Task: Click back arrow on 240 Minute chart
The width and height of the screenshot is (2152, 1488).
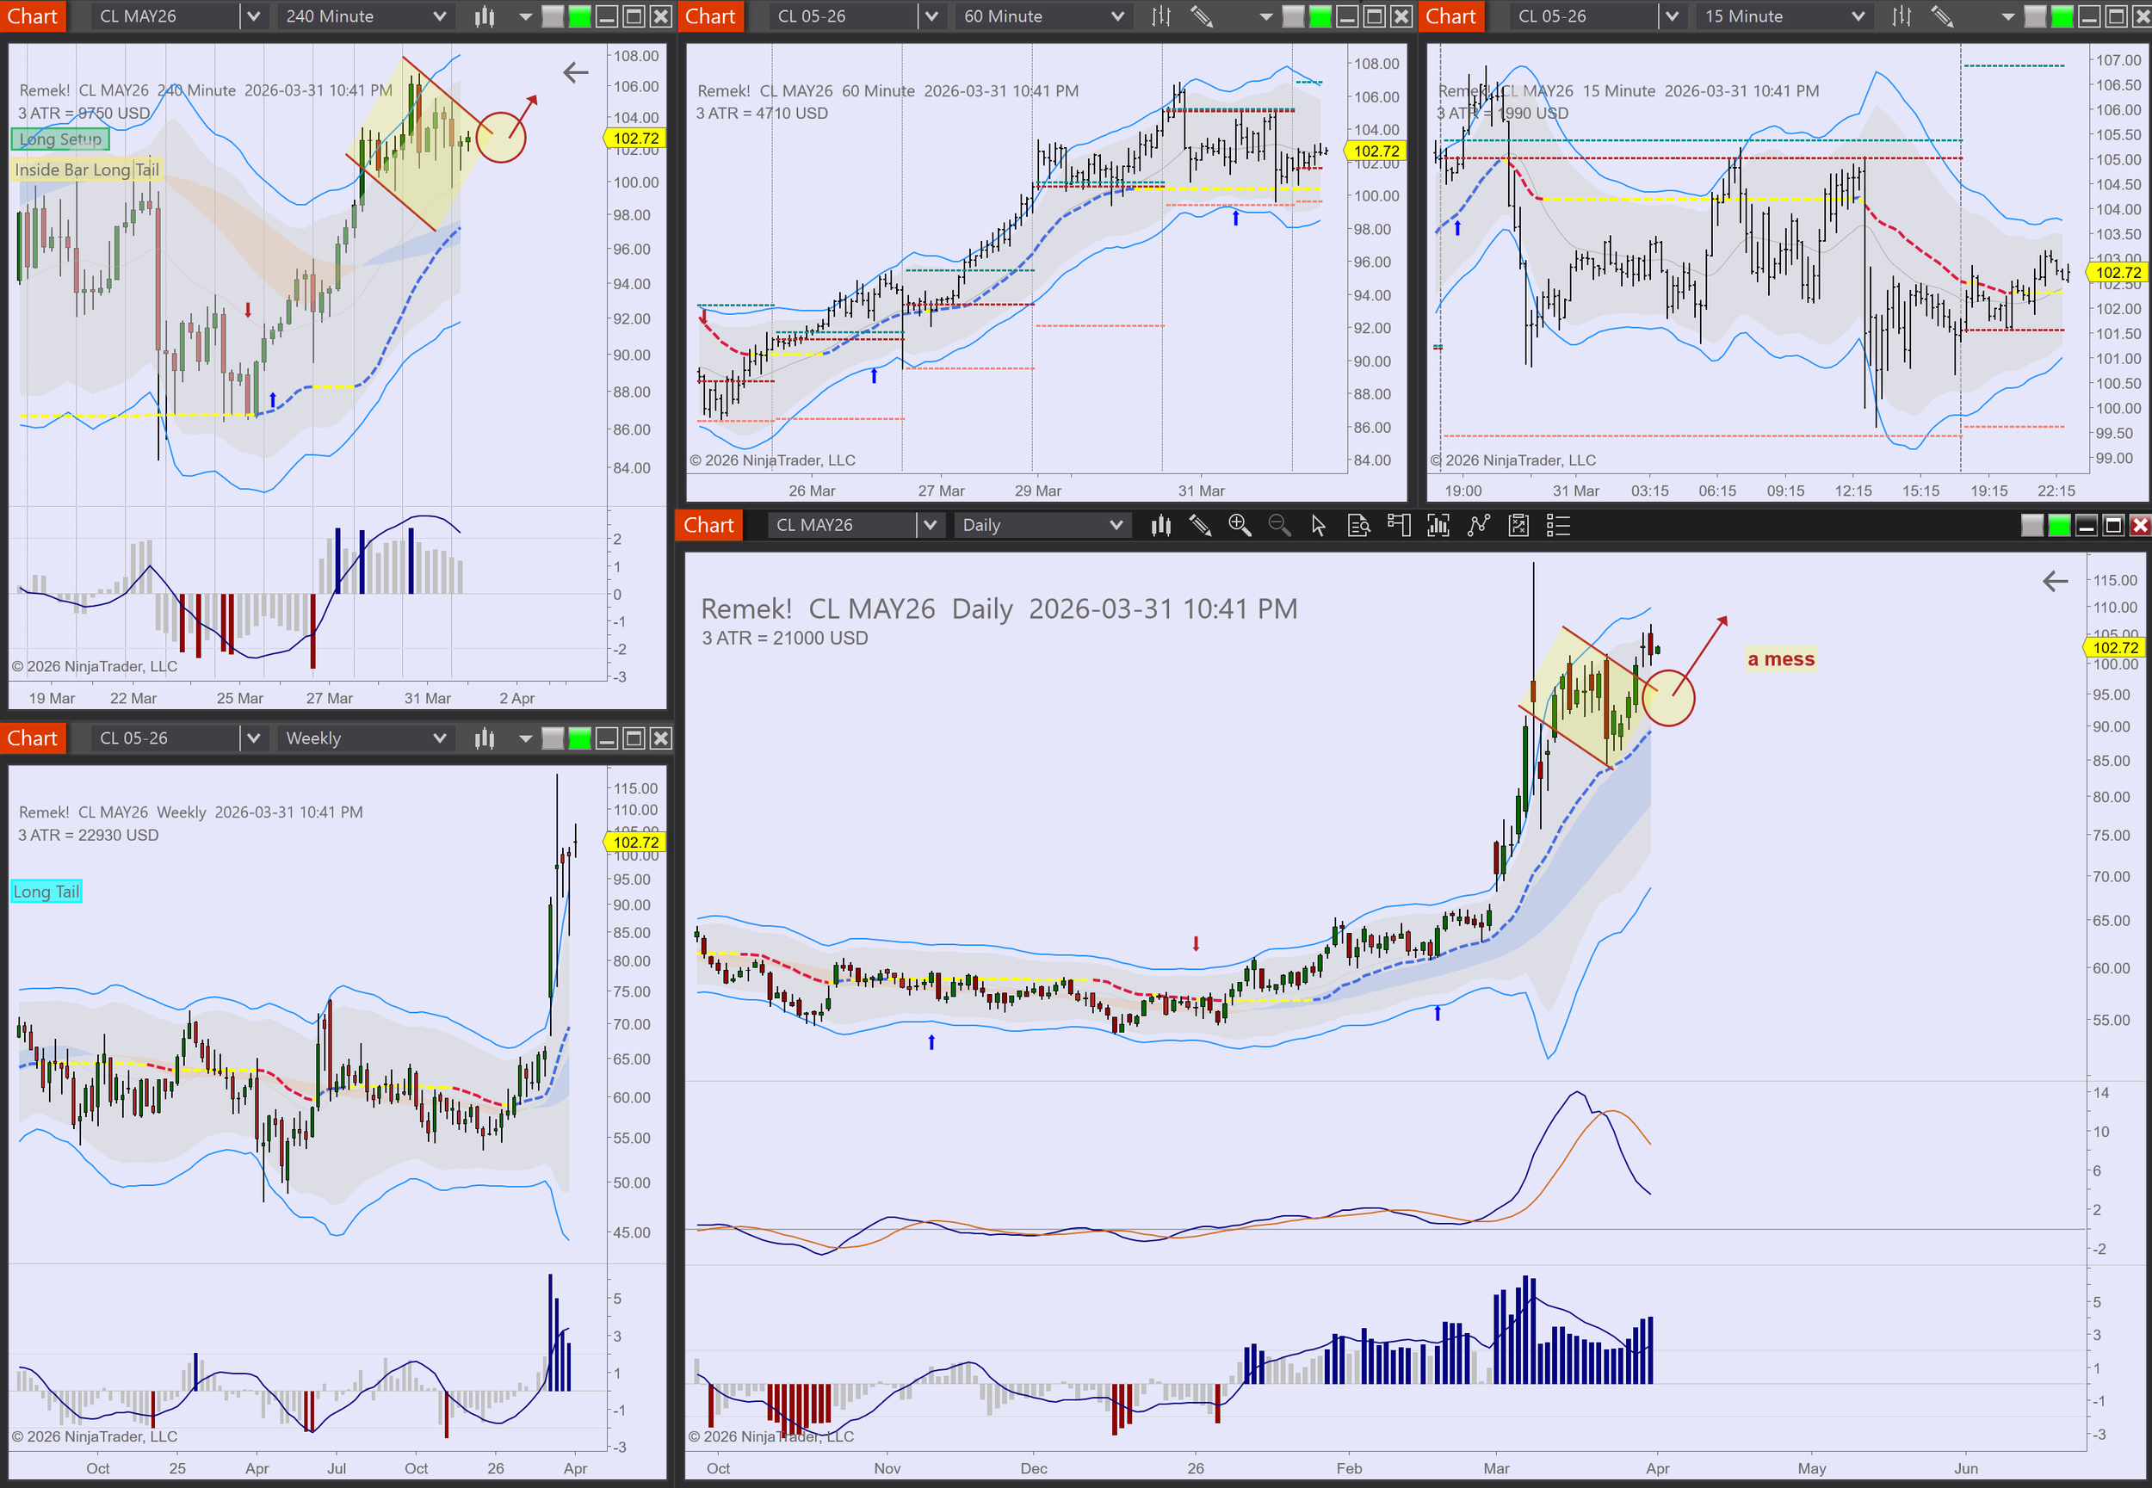Action: [x=576, y=72]
